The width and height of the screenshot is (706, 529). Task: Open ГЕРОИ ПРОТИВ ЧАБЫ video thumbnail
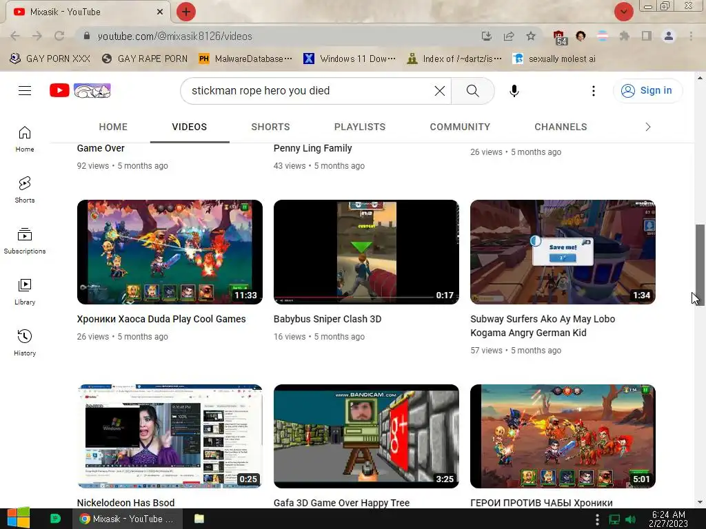click(563, 436)
